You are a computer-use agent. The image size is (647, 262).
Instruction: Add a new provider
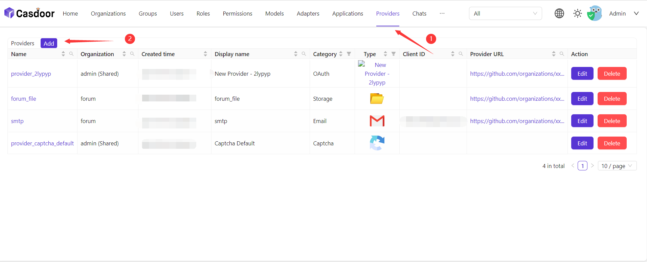[49, 43]
